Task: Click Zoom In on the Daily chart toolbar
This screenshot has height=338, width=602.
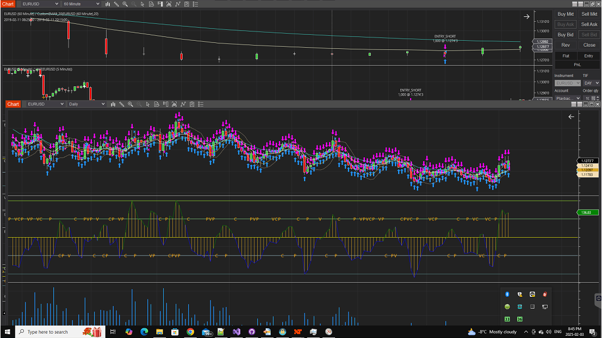Action: 131,104
